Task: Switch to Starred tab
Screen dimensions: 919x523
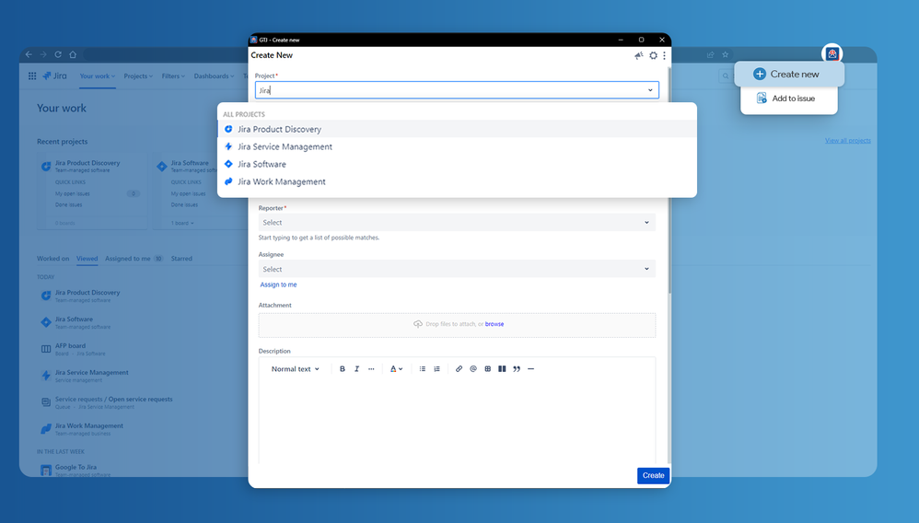Action: [x=181, y=259]
